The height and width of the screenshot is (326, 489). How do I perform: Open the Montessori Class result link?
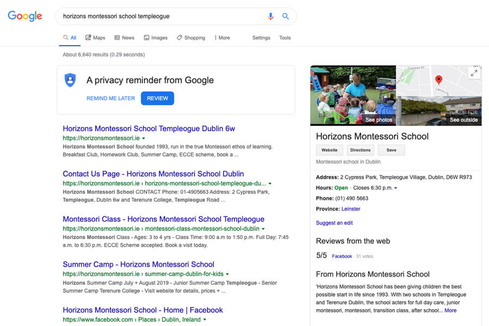[x=164, y=219]
